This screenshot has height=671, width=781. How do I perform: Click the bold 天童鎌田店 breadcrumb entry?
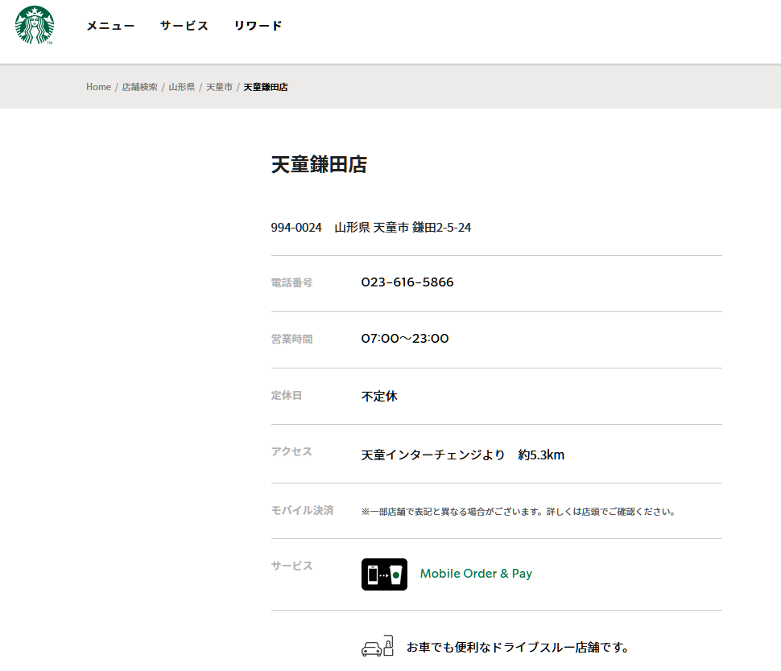tap(266, 87)
